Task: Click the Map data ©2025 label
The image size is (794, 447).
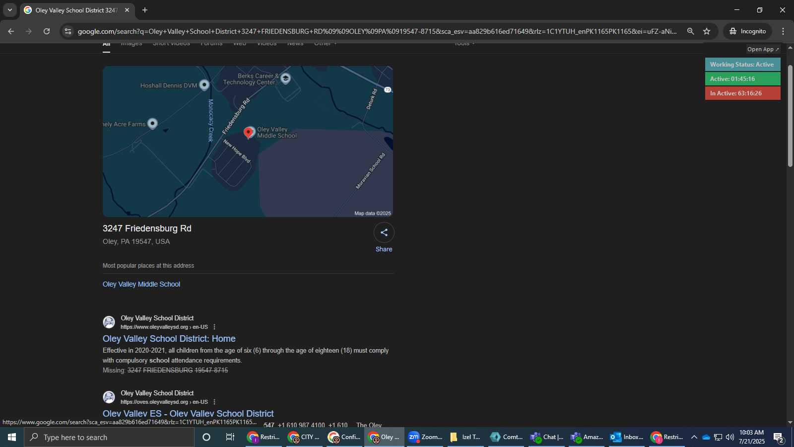Action: (x=373, y=213)
